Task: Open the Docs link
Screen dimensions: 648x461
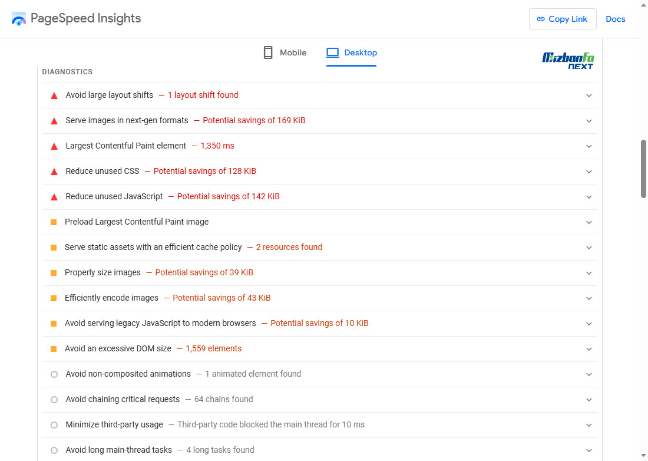Action: [x=616, y=19]
